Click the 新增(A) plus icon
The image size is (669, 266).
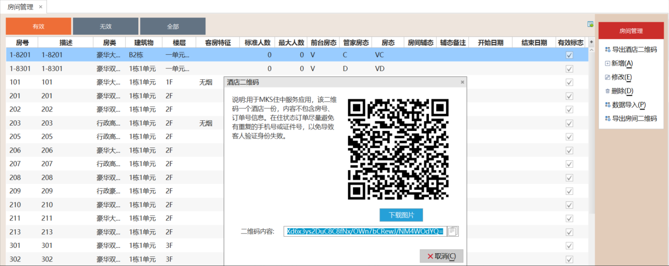point(607,63)
